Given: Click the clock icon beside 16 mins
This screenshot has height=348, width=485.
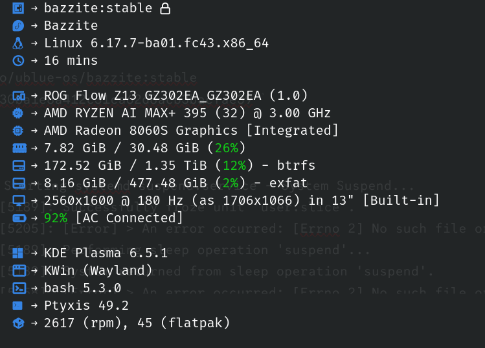Looking at the screenshot, I should pyautogui.click(x=17, y=61).
